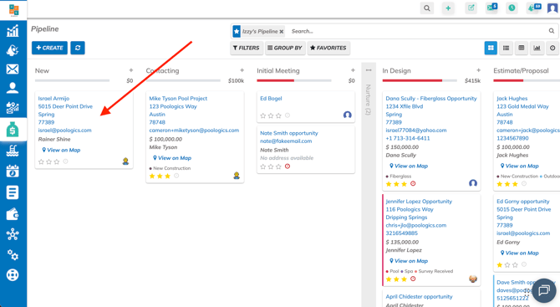The height and width of the screenshot is (307, 560).
Task: Click the top bar edit note icon
Action: click(471, 8)
